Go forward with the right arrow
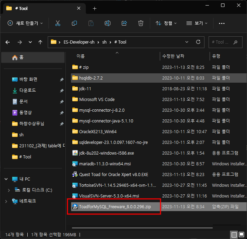The image size is (247, 239). point(19,42)
